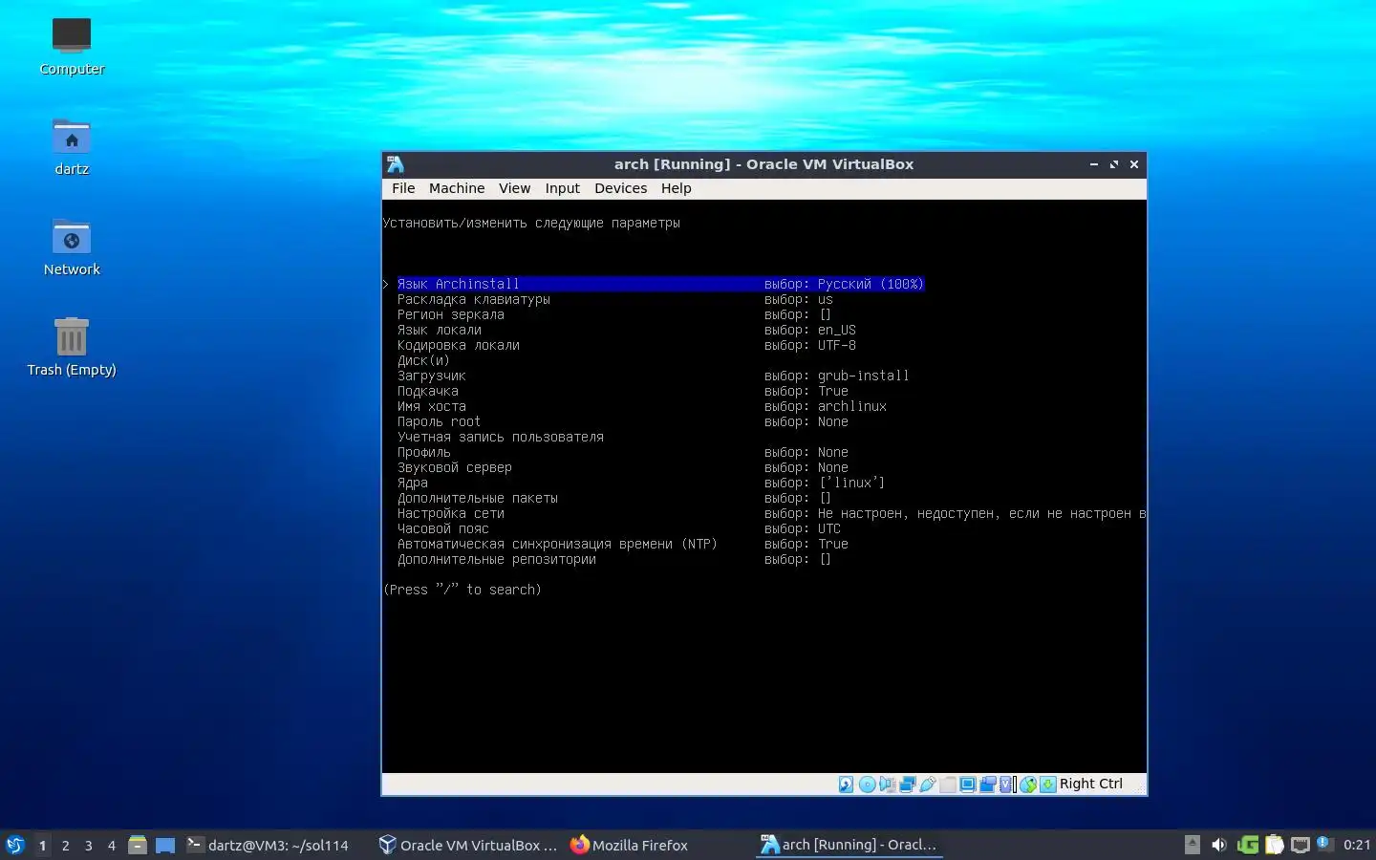This screenshot has height=860, width=1376.
Task: Select the 'Учетная запись пользователя' row
Action: pyautogui.click(x=501, y=437)
